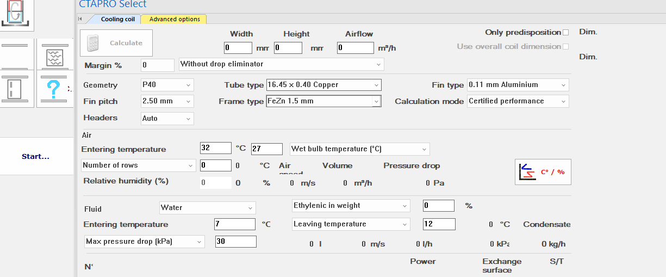Open the Fluid Water dropdown

[x=208, y=208]
